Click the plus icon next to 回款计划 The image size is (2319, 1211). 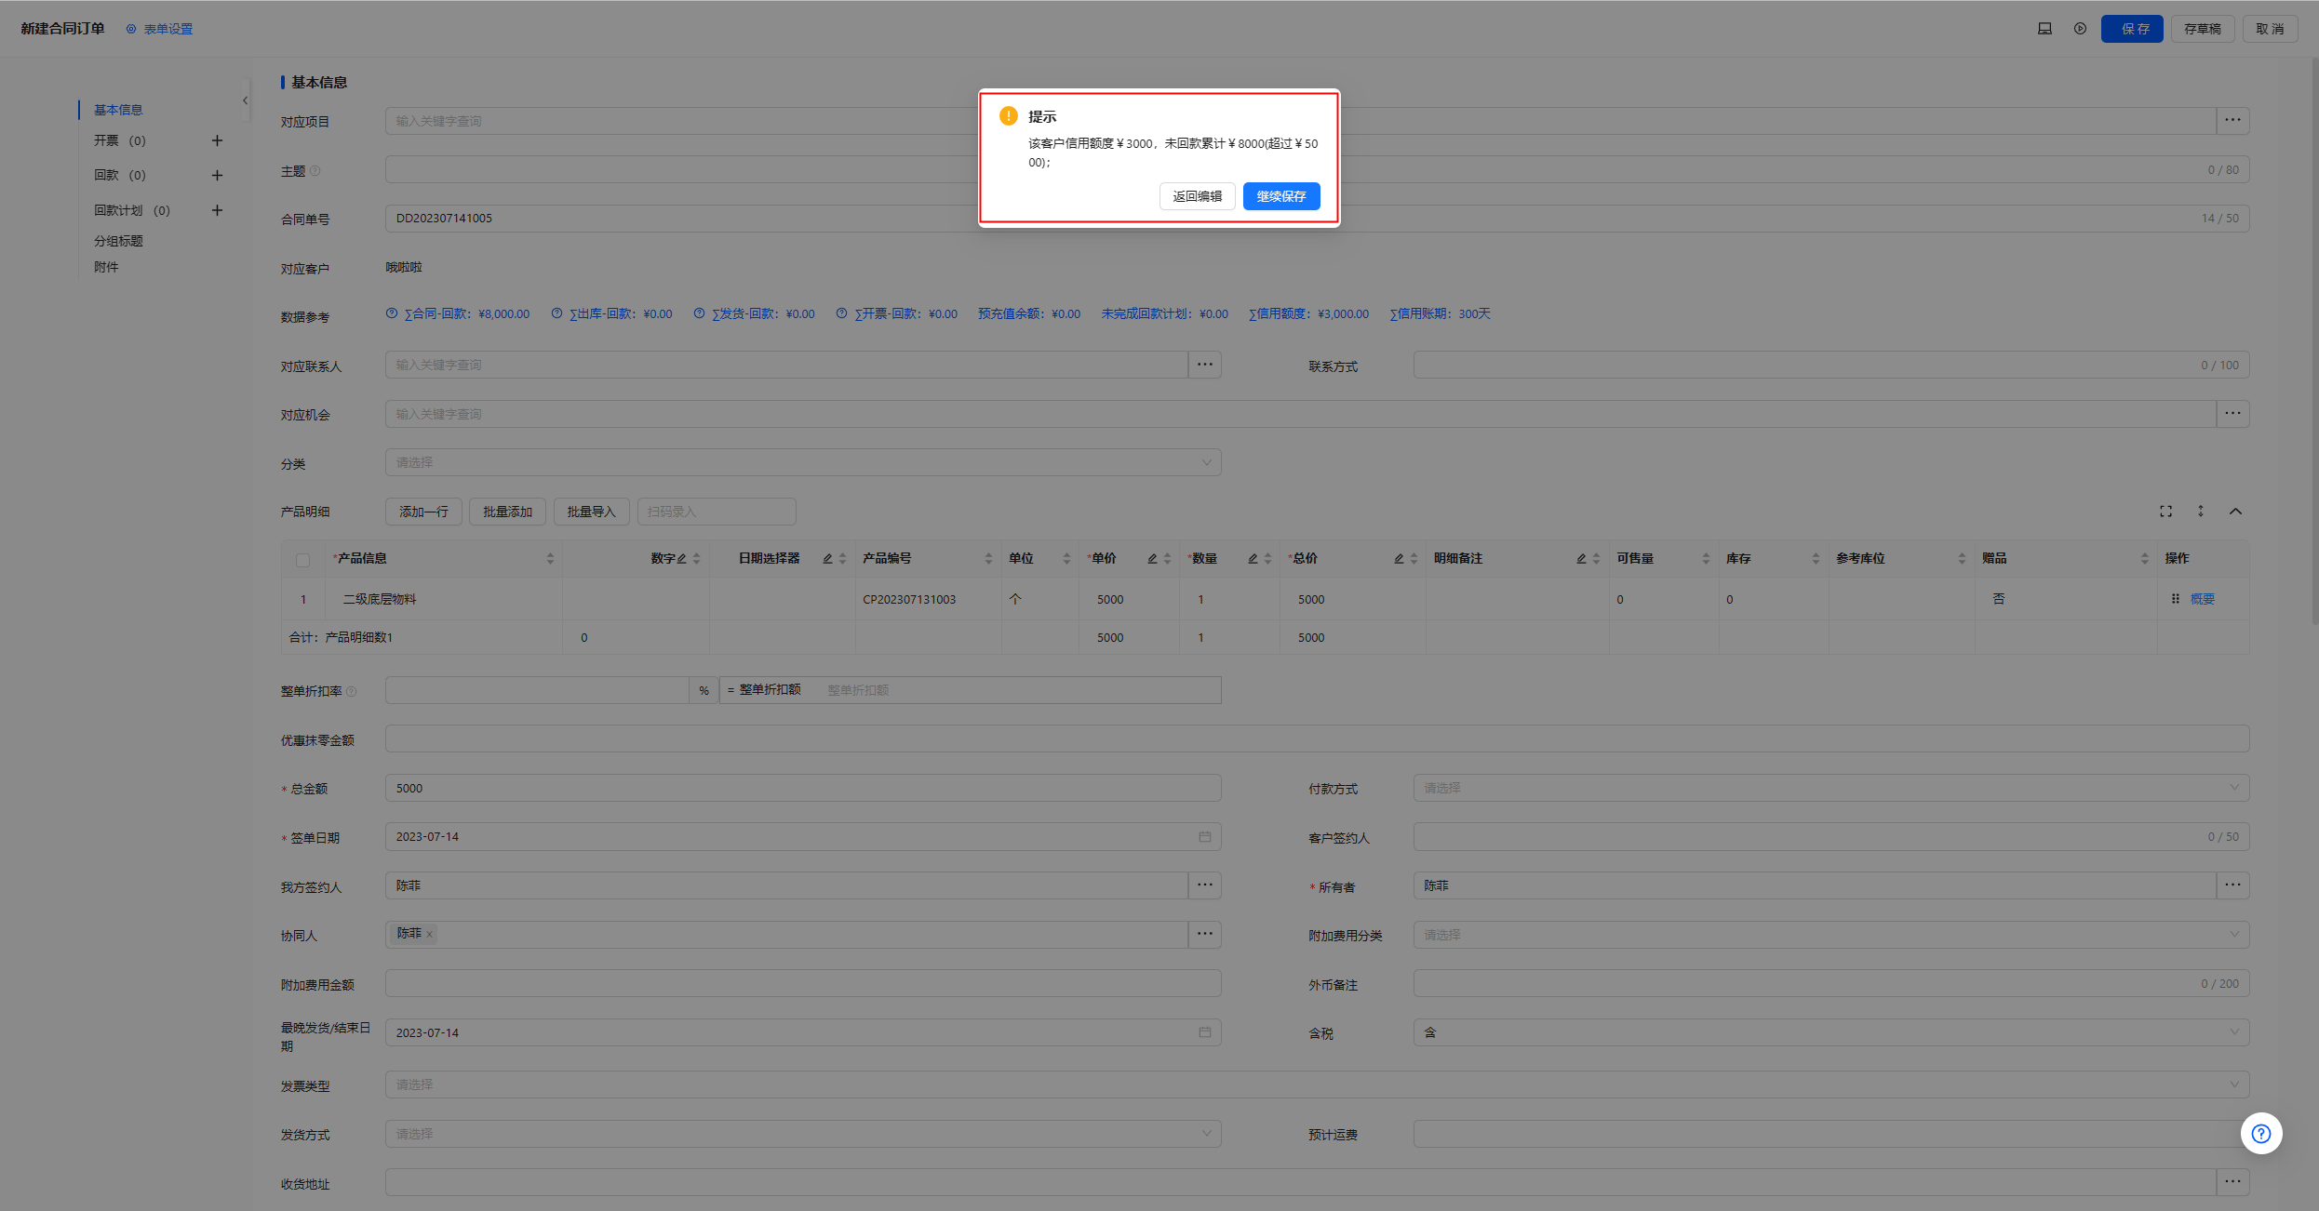point(217,210)
